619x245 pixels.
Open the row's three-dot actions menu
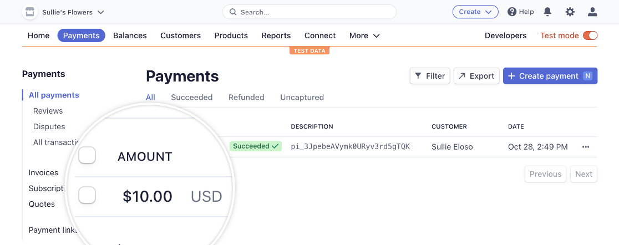click(586, 147)
